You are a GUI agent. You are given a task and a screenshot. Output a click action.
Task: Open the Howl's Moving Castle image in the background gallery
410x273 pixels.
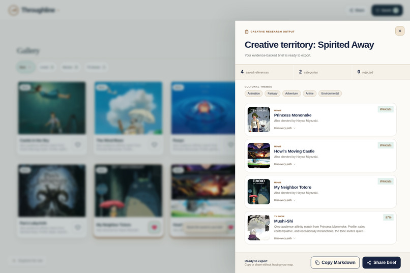203,191
